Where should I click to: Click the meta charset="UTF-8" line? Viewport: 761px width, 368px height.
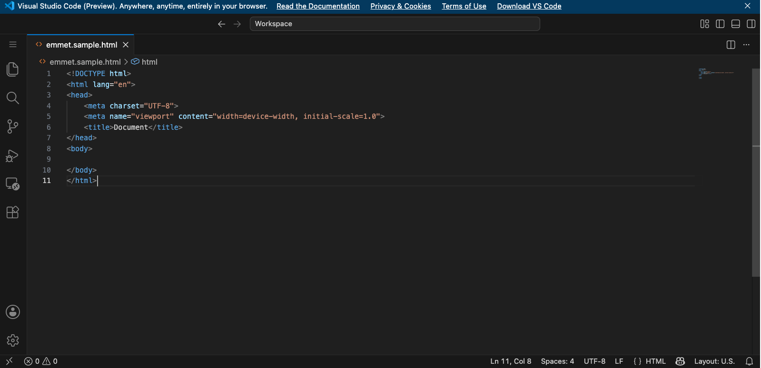pos(131,106)
